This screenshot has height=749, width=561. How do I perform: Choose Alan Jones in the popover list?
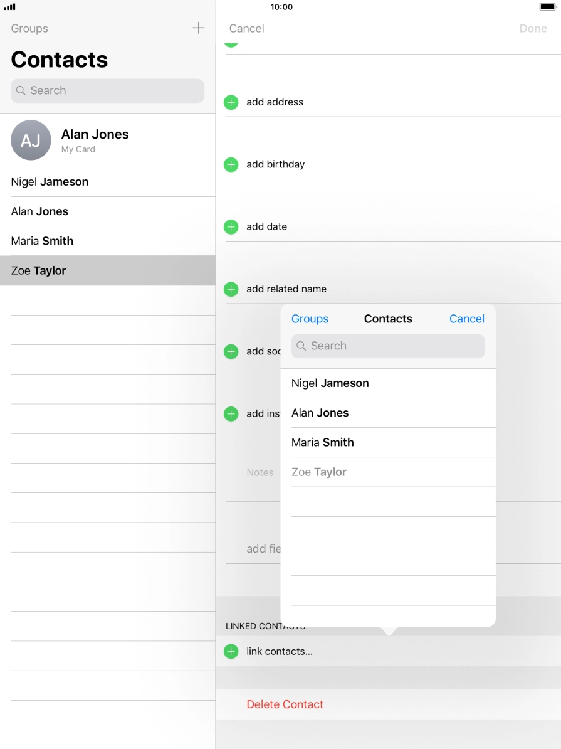(320, 413)
